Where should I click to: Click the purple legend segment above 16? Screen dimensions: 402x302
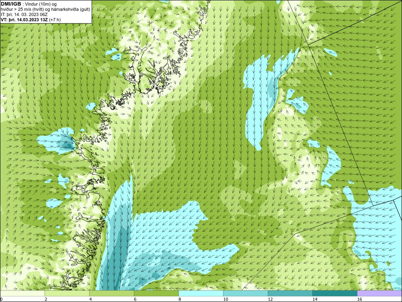tap(379, 293)
